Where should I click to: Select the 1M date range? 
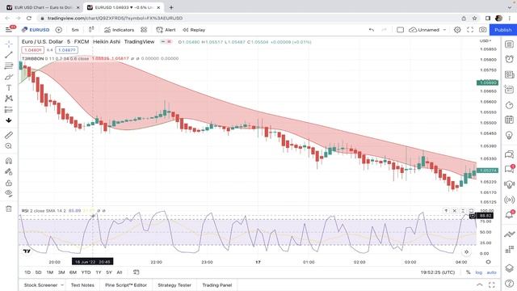[50, 272]
